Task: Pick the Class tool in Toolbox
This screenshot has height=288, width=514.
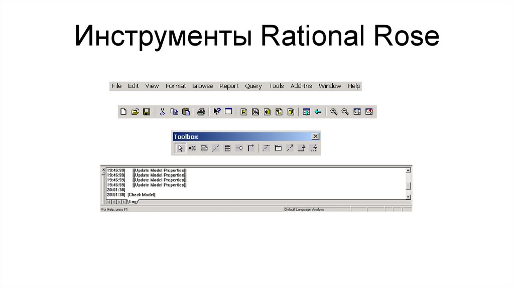Action: point(227,148)
